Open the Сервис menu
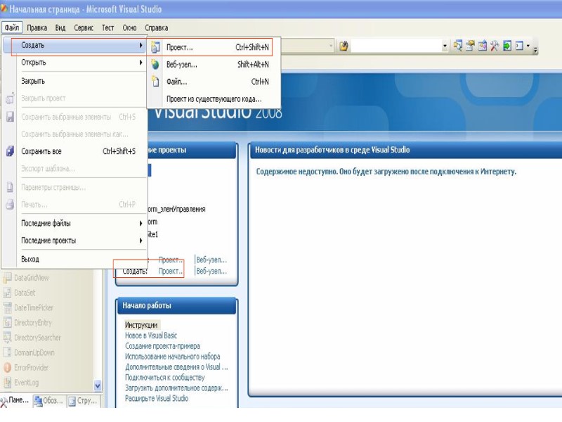 tap(84, 27)
